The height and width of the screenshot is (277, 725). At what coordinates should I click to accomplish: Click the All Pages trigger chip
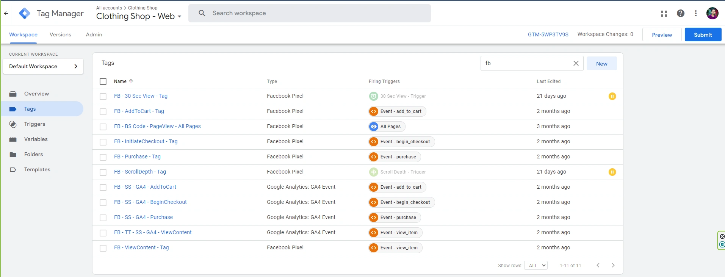coord(387,127)
